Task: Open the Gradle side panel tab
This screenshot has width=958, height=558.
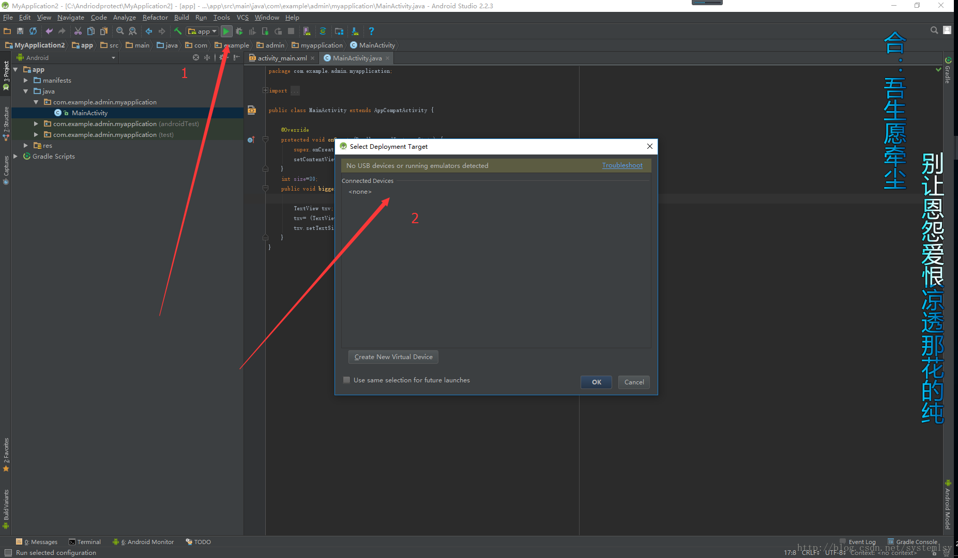Action: point(948,70)
